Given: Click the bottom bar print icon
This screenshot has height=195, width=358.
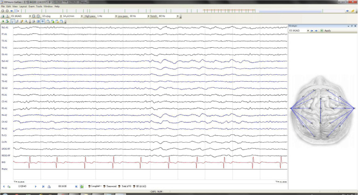Looking at the screenshot, I should 49,186.
